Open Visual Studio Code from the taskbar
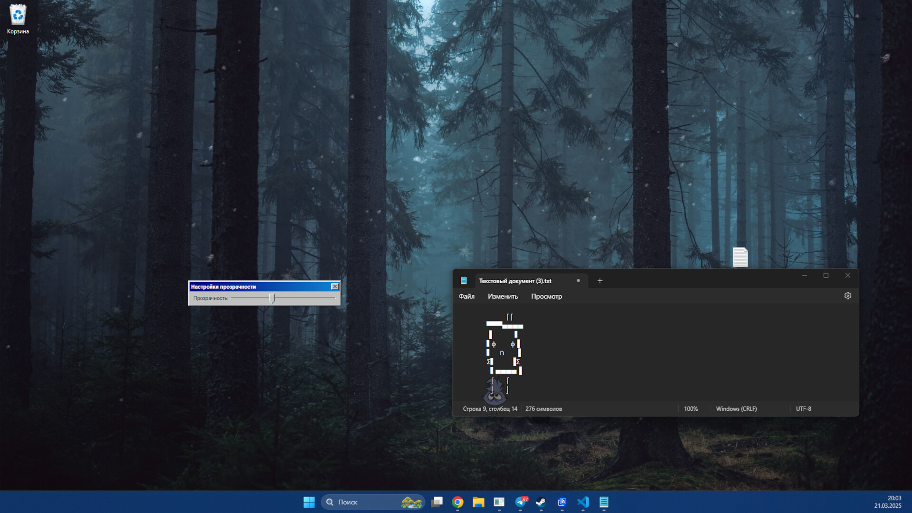The image size is (912, 513). pyautogui.click(x=583, y=502)
